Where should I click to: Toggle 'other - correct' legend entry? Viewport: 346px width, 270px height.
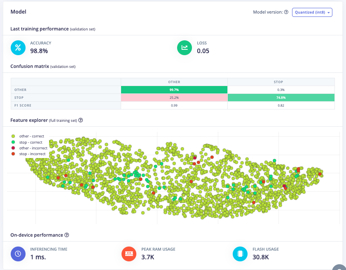(x=31, y=136)
